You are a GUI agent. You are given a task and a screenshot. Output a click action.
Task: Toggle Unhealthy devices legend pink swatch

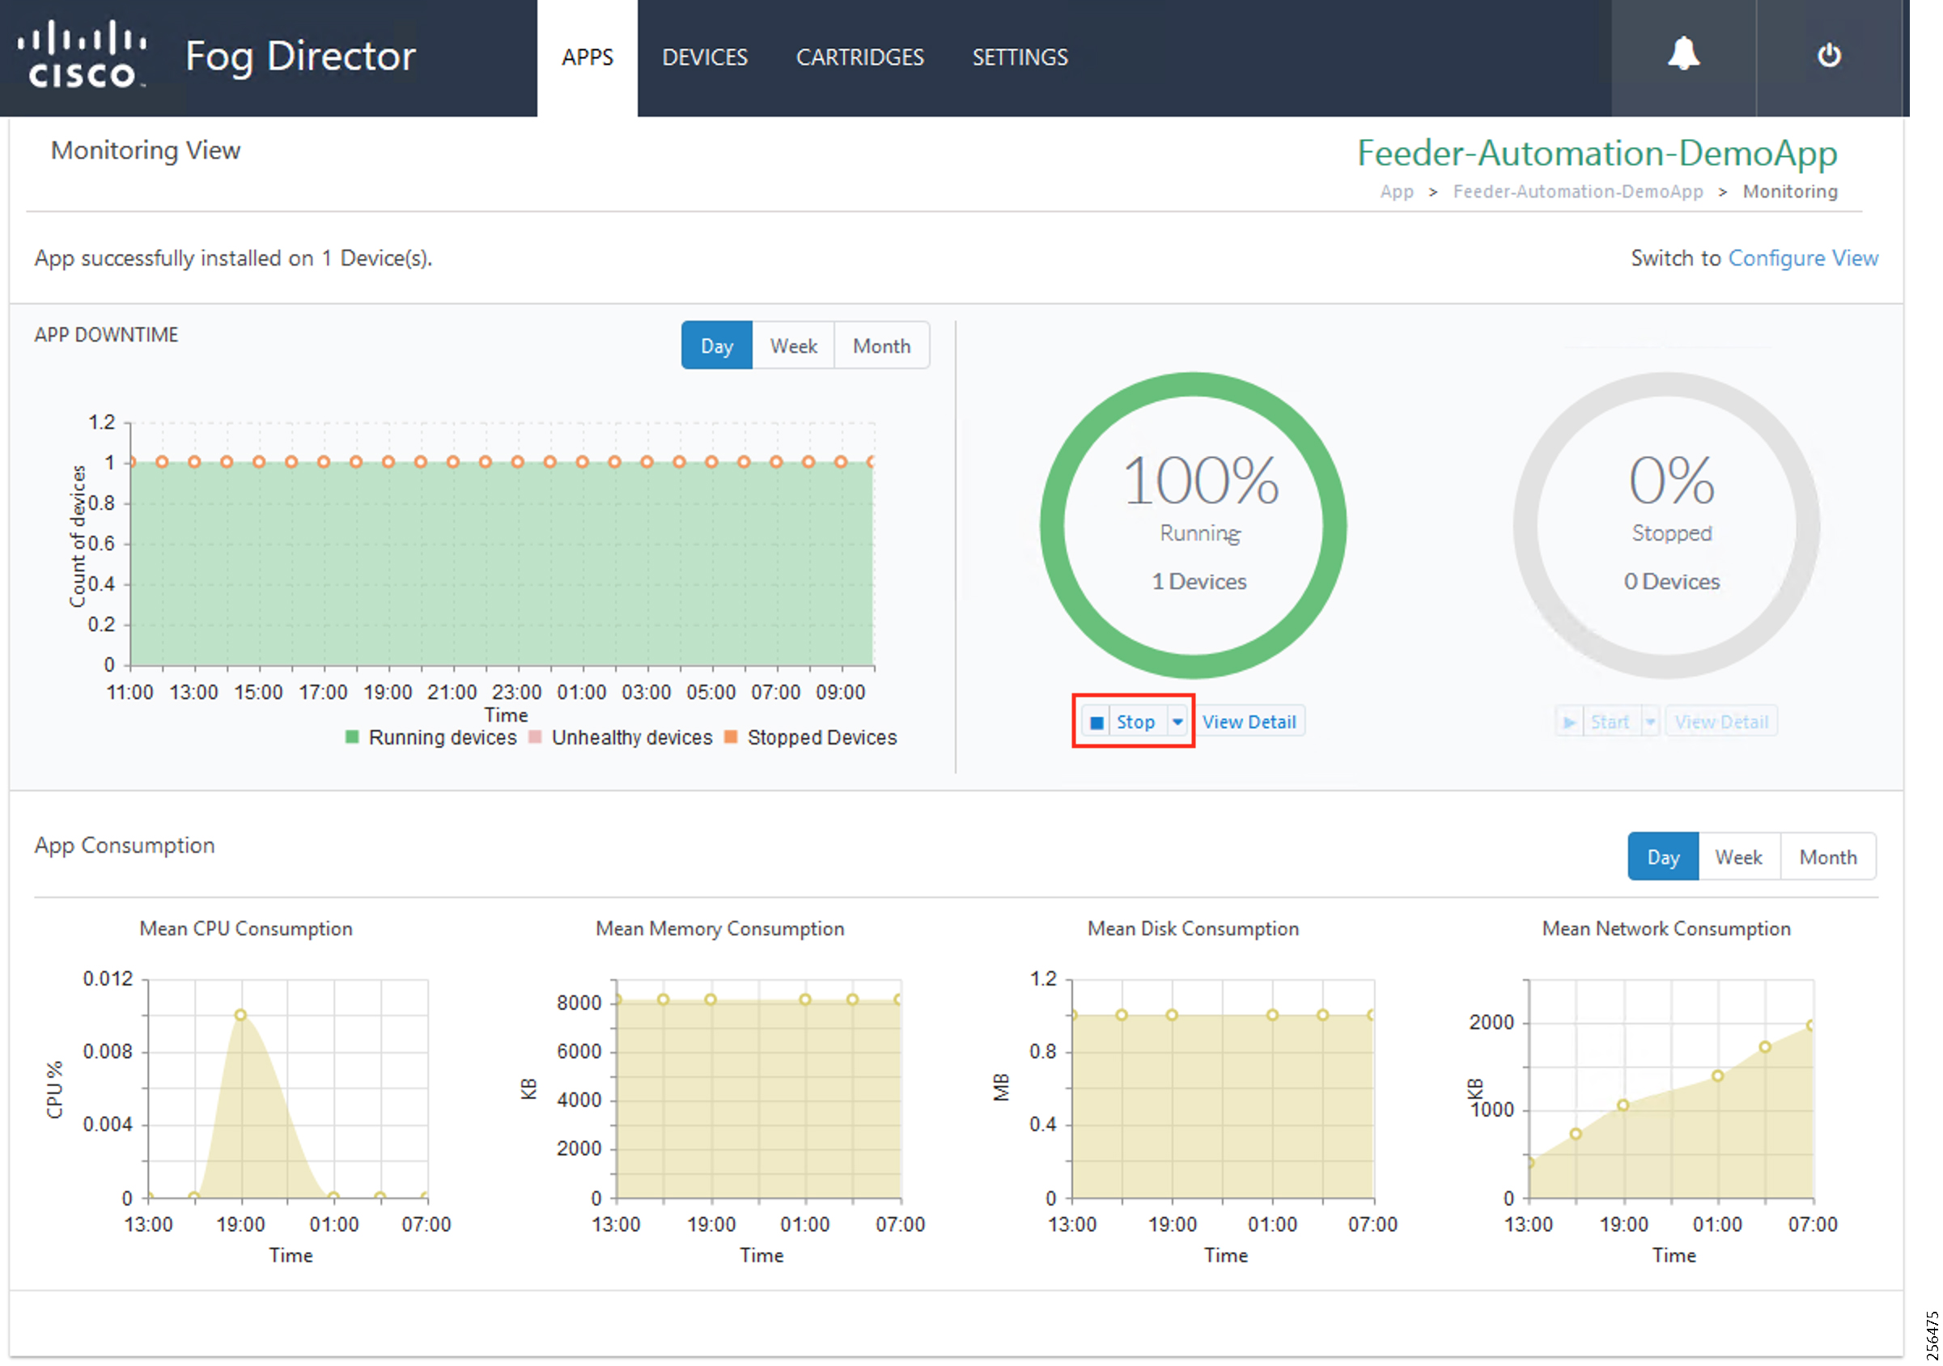click(535, 737)
